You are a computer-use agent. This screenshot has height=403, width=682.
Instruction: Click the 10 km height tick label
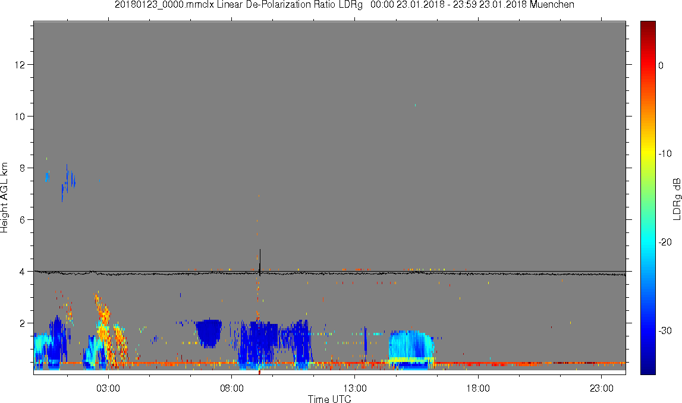pos(20,116)
